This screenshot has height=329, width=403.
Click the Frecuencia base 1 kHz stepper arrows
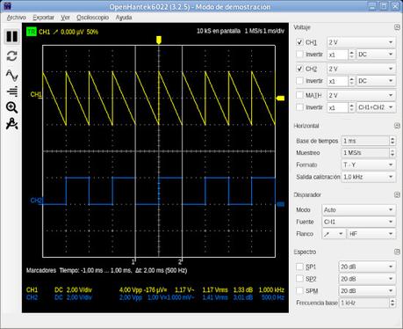(392, 303)
